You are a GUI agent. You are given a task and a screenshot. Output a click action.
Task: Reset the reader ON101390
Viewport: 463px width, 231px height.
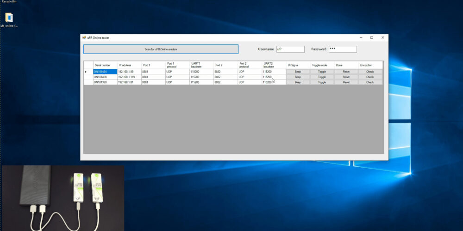click(346, 82)
